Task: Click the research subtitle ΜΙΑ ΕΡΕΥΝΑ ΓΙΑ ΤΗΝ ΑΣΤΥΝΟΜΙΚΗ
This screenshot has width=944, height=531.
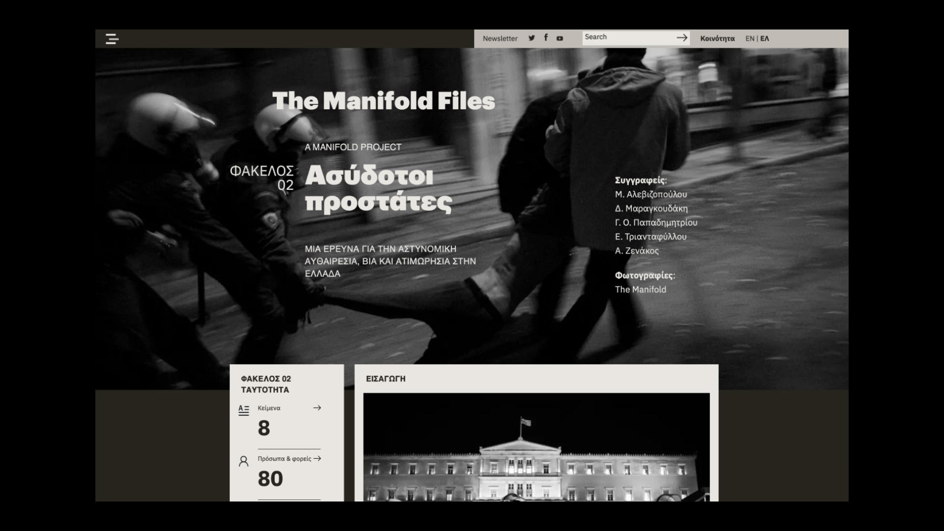Action: pos(390,261)
